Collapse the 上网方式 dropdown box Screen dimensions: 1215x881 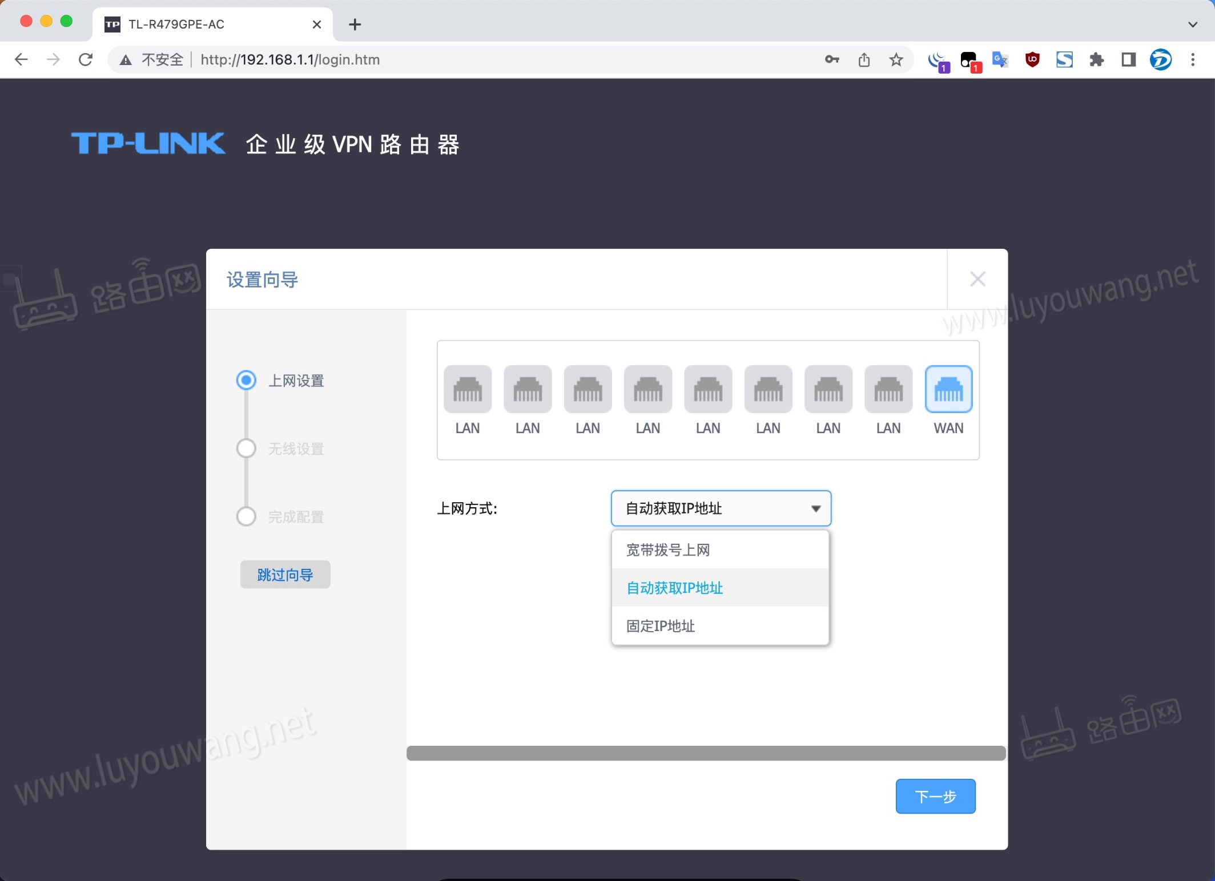[721, 508]
